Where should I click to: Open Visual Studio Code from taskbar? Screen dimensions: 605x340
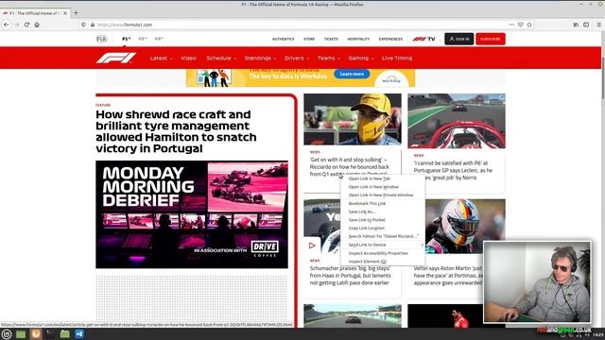pyautogui.click(x=79, y=333)
